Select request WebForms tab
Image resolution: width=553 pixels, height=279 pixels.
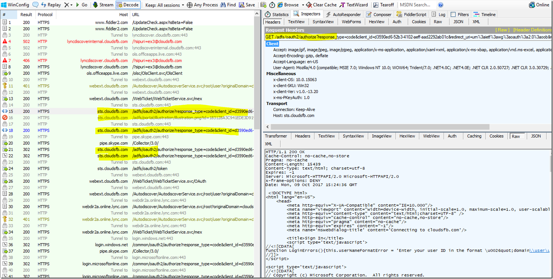tap(351, 22)
